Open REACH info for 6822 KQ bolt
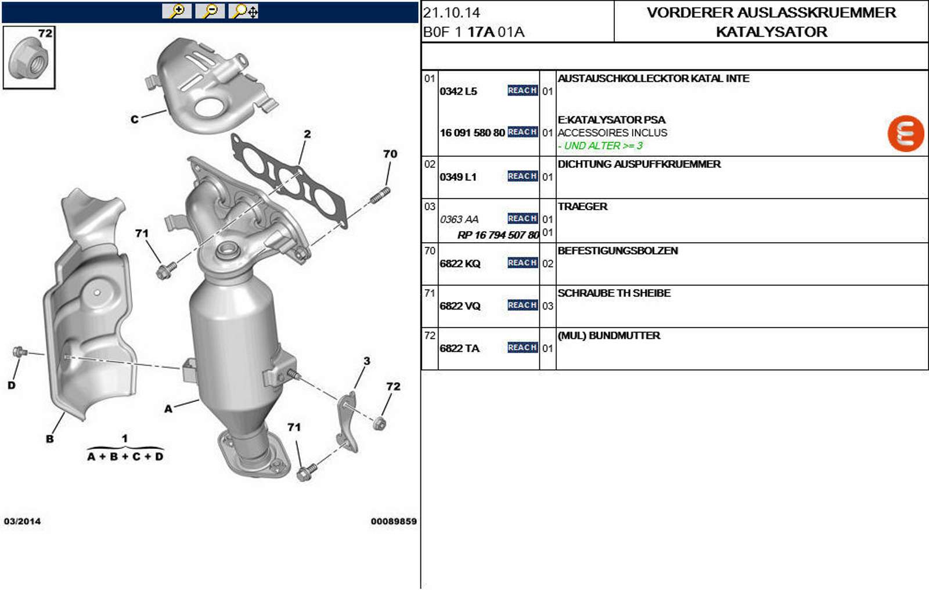The width and height of the screenshot is (929, 598). coord(522,263)
